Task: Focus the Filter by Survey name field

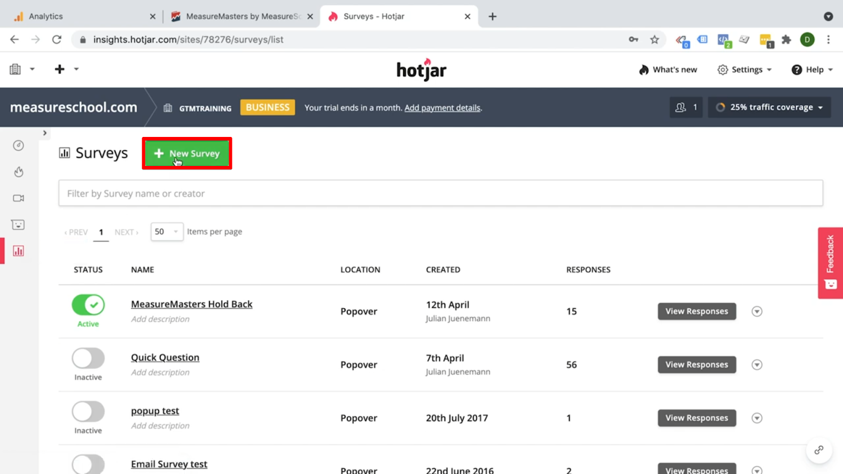Action: click(440, 193)
